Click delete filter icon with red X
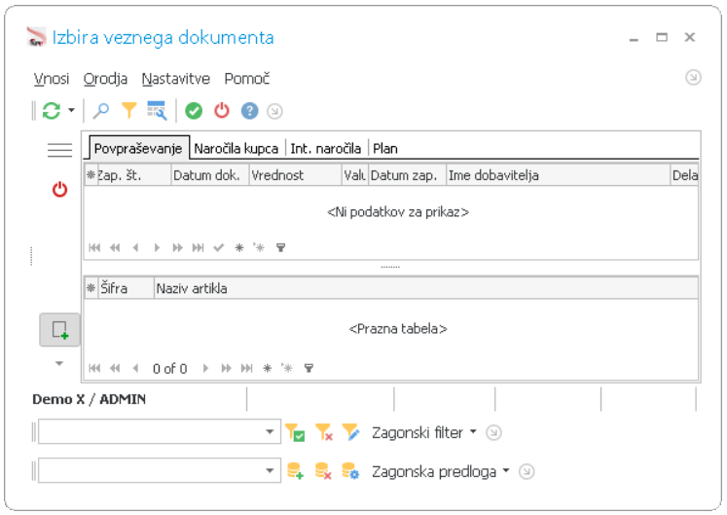This screenshot has height=515, width=727. (x=324, y=432)
